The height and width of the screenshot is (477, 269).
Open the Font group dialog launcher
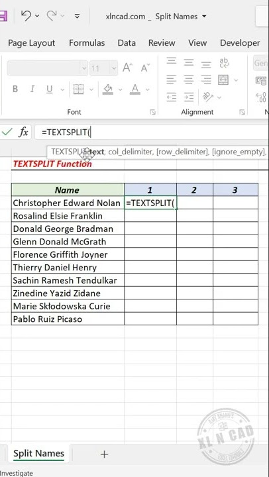tap(153, 112)
